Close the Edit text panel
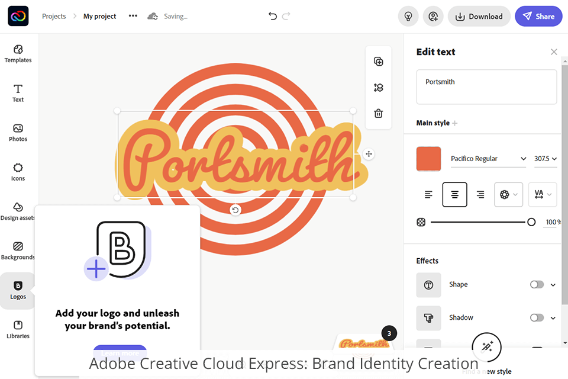This screenshot has width=568, height=379. (554, 52)
